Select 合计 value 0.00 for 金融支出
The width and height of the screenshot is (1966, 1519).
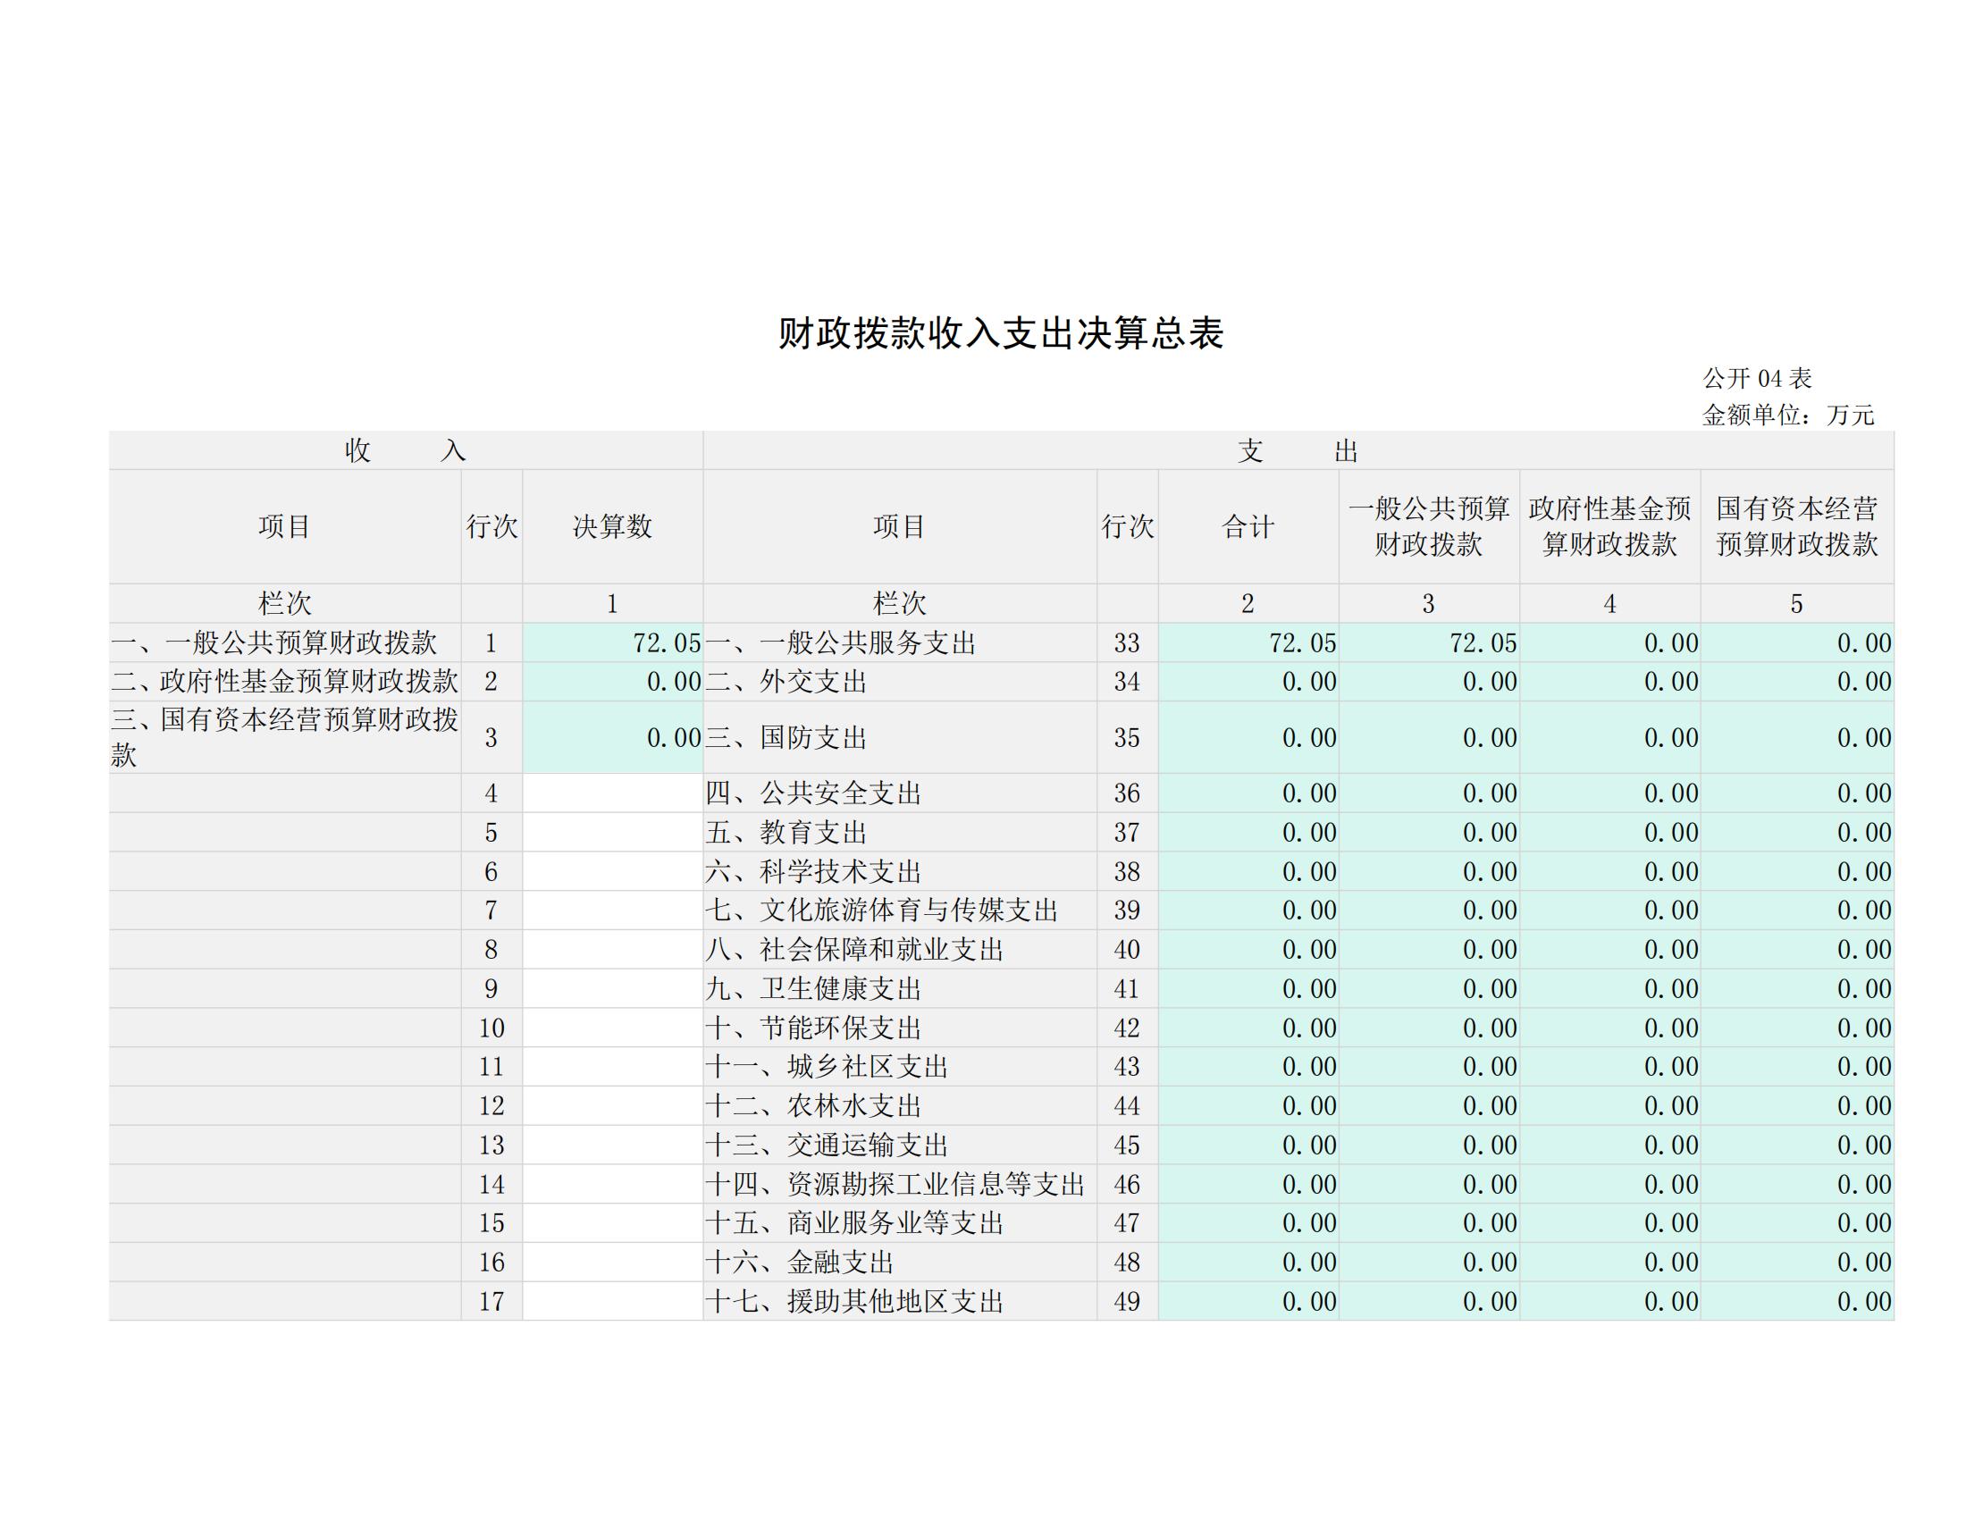[x=1309, y=1263]
